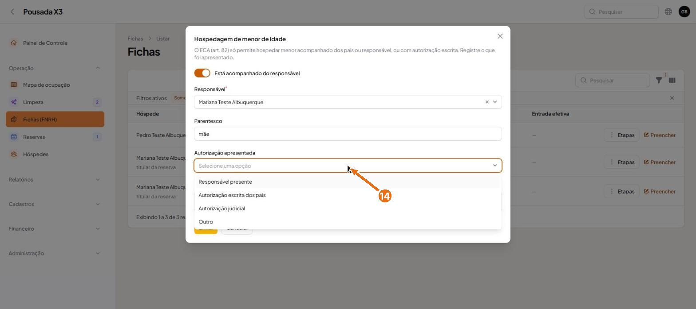Clear the selected Responsável value
Image resolution: width=696 pixels, height=309 pixels.
pos(487,102)
